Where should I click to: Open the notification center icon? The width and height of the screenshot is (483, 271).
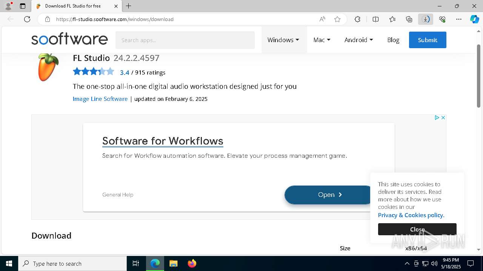point(471,263)
